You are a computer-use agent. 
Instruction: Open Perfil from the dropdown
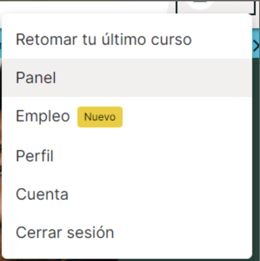pos(127,156)
